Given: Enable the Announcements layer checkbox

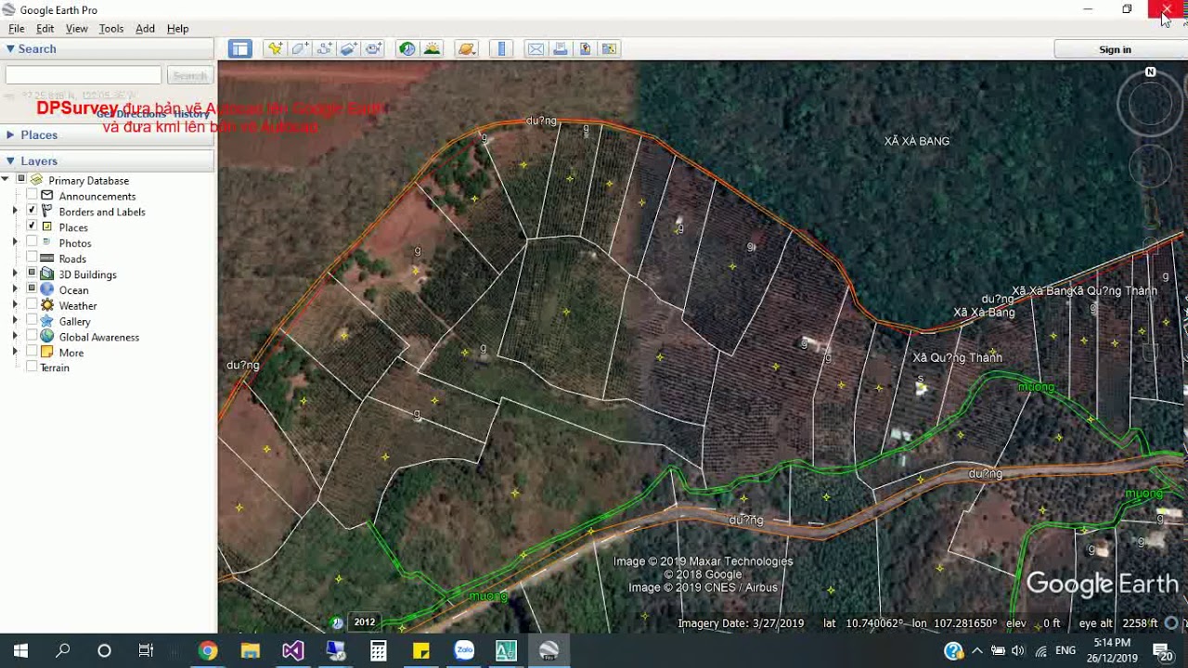Looking at the screenshot, I should (x=32, y=196).
